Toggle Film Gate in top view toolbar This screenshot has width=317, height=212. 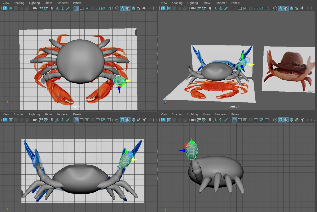pyautogui.click(x=82, y=8)
